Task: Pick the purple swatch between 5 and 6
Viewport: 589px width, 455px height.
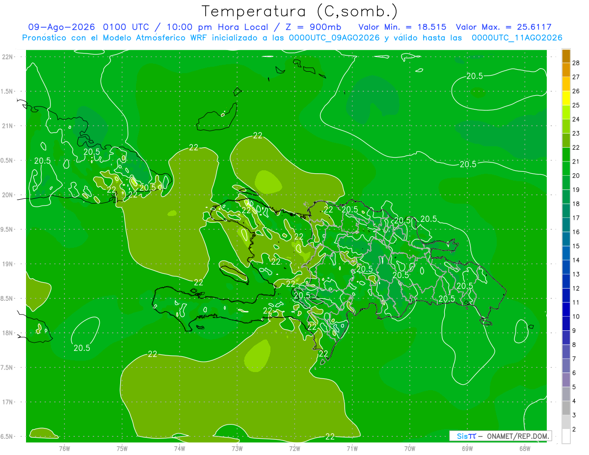Action: [x=566, y=380]
